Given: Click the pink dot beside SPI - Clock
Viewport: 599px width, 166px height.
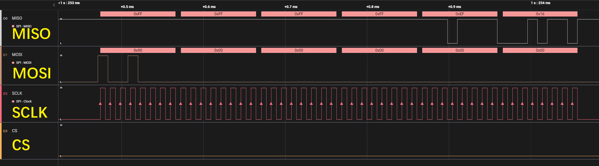Looking at the screenshot, I should [13, 101].
